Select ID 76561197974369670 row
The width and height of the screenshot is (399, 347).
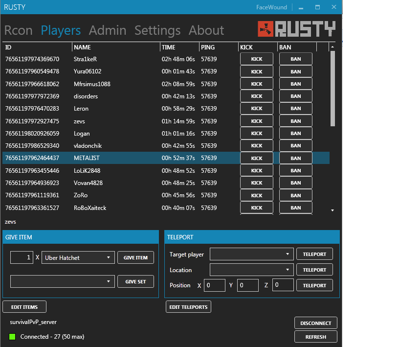coord(166,59)
